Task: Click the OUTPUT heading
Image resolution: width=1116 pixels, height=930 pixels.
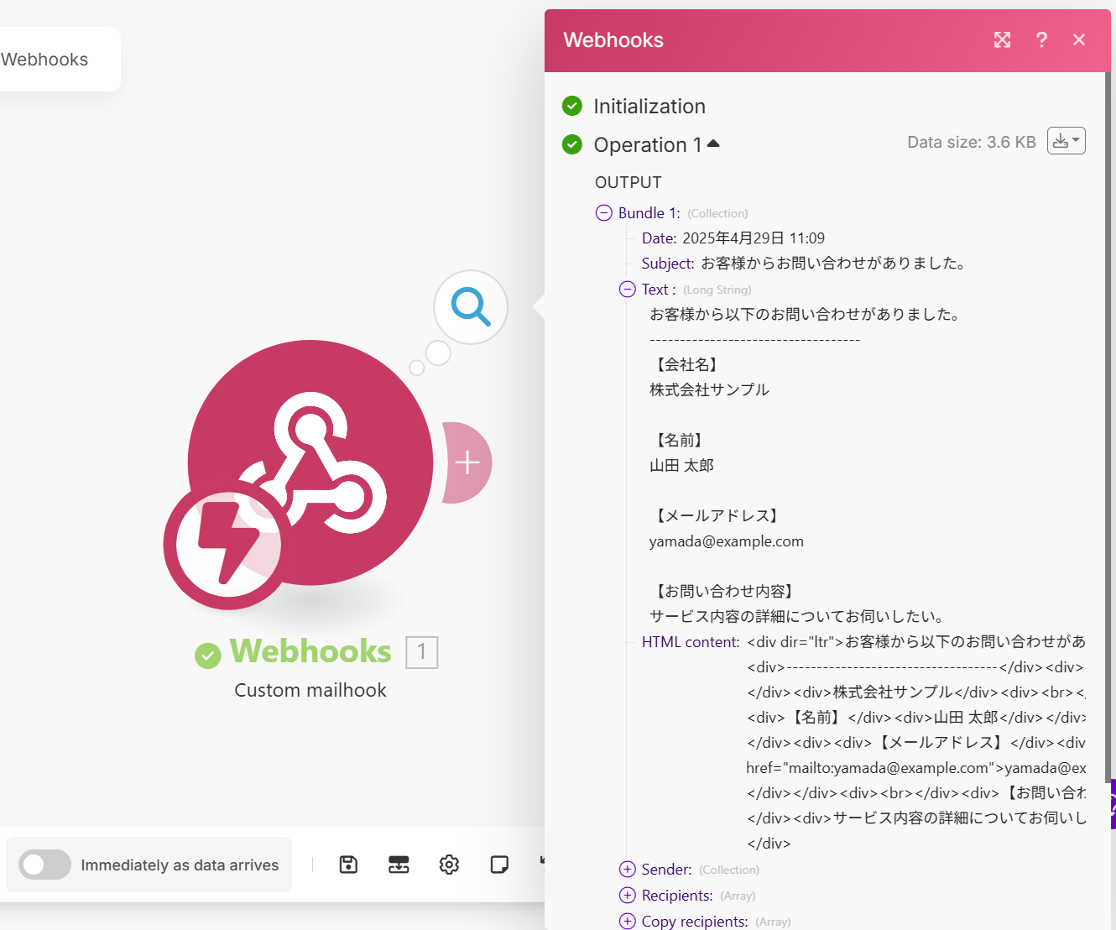Action: coord(628,182)
